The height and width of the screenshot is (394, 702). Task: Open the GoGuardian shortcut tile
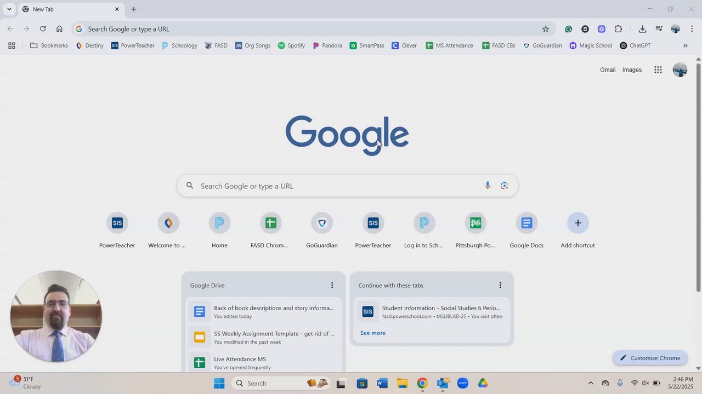[322, 230]
